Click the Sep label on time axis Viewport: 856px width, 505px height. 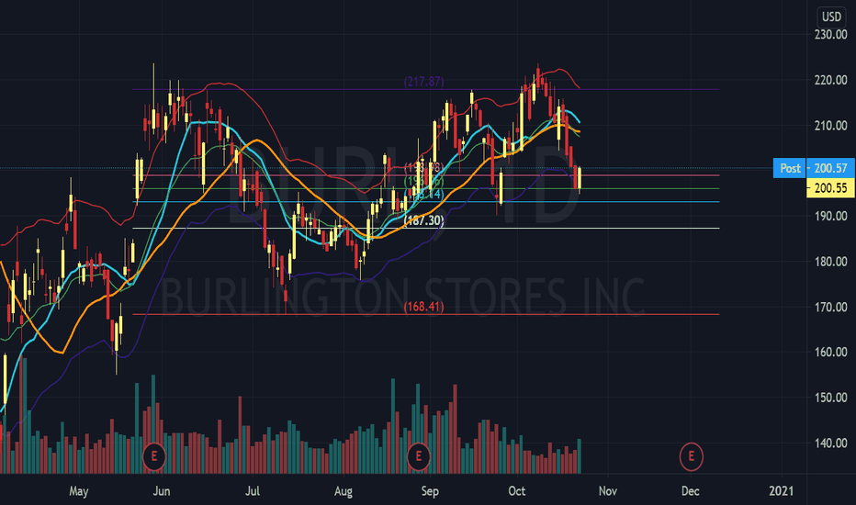click(430, 491)
